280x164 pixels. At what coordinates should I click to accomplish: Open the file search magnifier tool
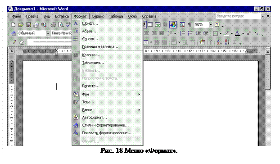tap(44, 25)
